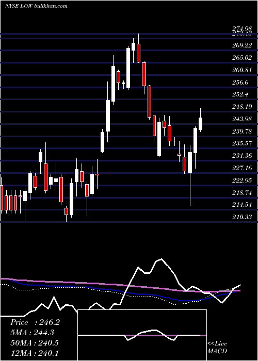Select the 218.74 price axis label

(242, 192)
